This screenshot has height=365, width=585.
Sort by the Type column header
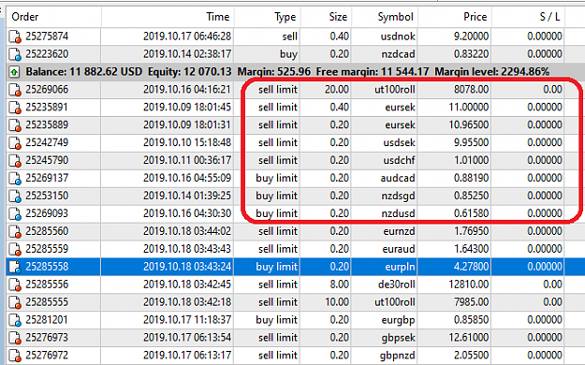click(x=267, y=17)
